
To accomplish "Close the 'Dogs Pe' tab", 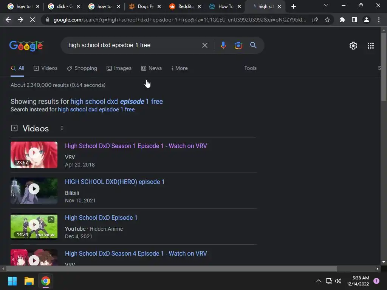I will pos(159,7).
